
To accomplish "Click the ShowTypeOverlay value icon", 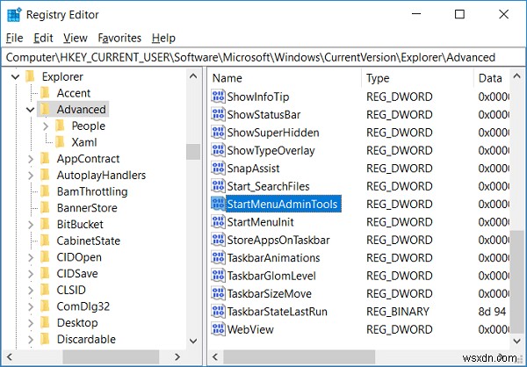I will 218,150.
